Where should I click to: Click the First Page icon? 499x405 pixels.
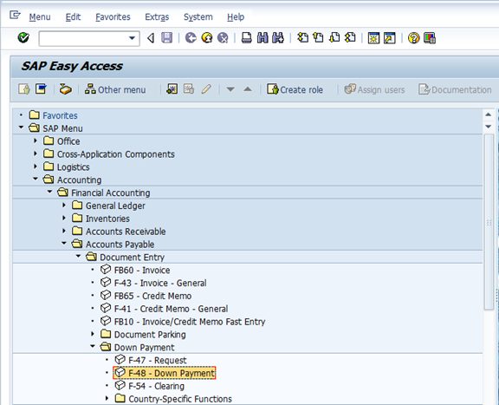point(302,38)
